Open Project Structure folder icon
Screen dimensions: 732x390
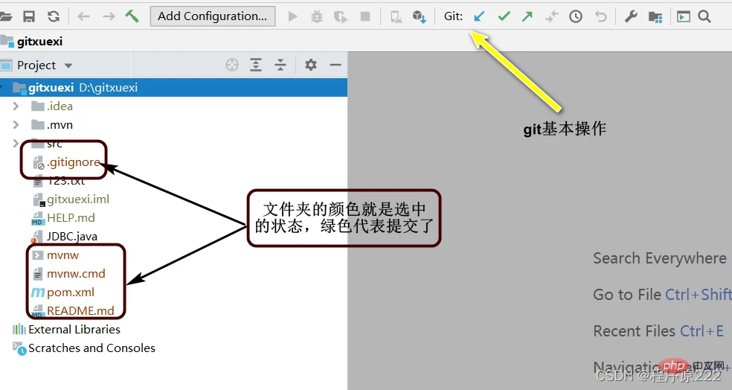click(x=655, y=16)
